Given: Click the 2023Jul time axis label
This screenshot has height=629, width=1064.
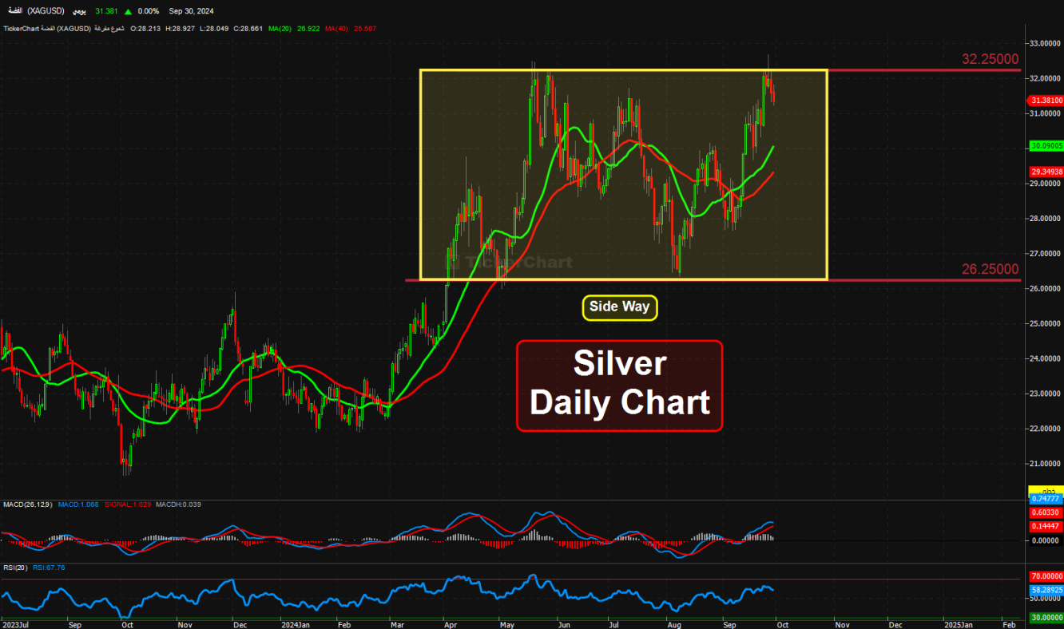Looking at the screenshot, I should click(x=16, y=624).
